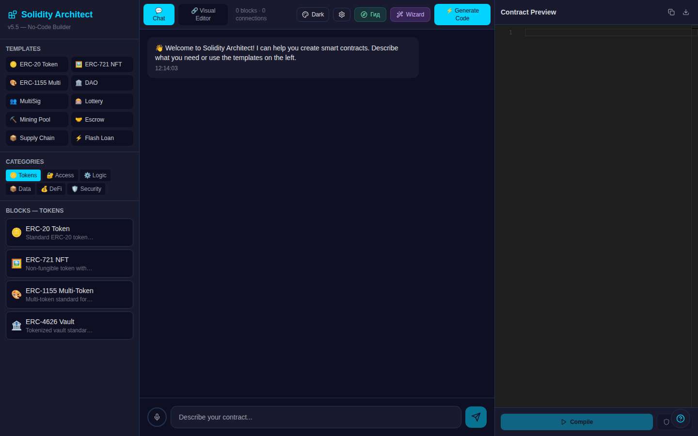Load the Mining Pool template

point(37,120)
